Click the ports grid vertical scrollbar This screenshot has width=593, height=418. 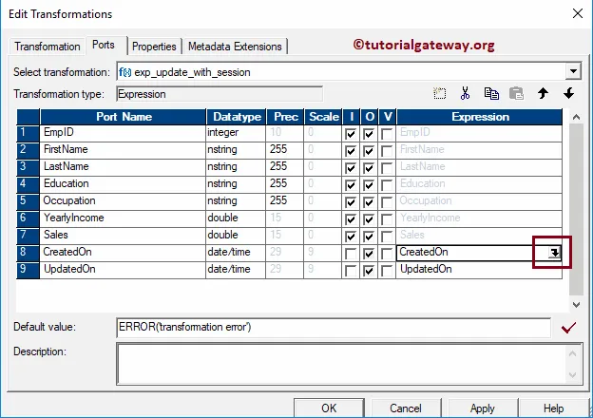tap(576, 209)
